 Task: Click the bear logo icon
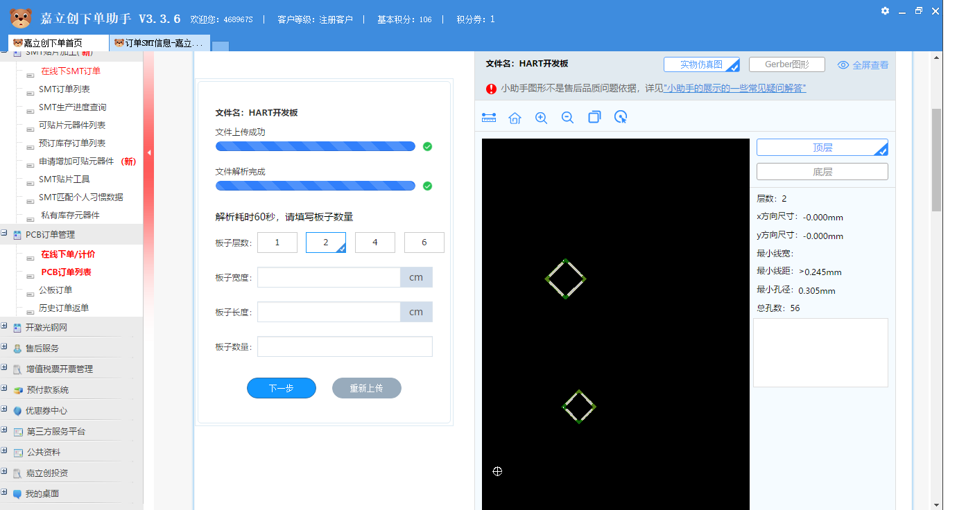tap(21, 18)
